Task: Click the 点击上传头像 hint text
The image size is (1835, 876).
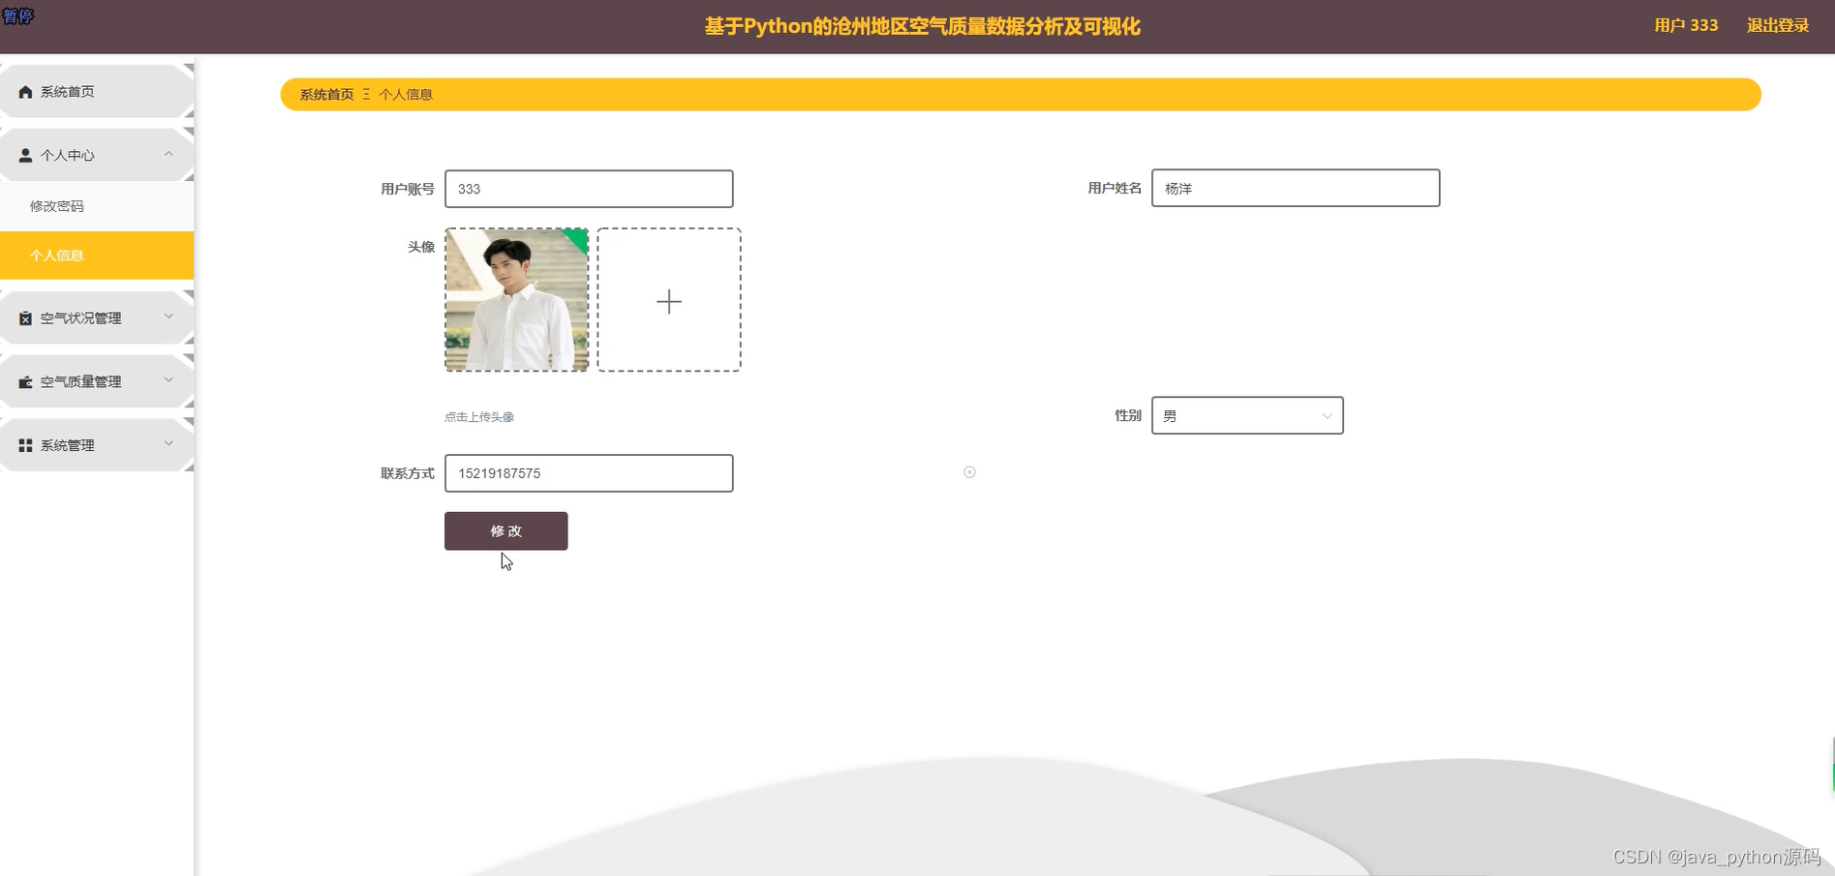Action: [479, 417]
